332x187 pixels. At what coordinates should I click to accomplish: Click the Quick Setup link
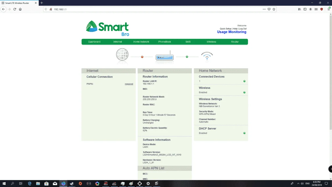tap(225, 29)
